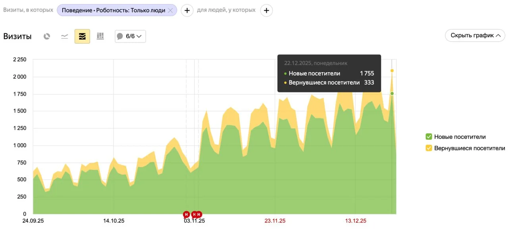The image size is (508, 229).
Task: Click the 23.11.25 date axis label
Action: click(275, 221)
